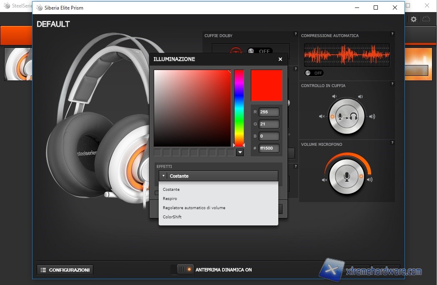Click the muted speaker icon in Controllo in Cuffia
This screenshot has height=285, width=437.
point(322,116)
